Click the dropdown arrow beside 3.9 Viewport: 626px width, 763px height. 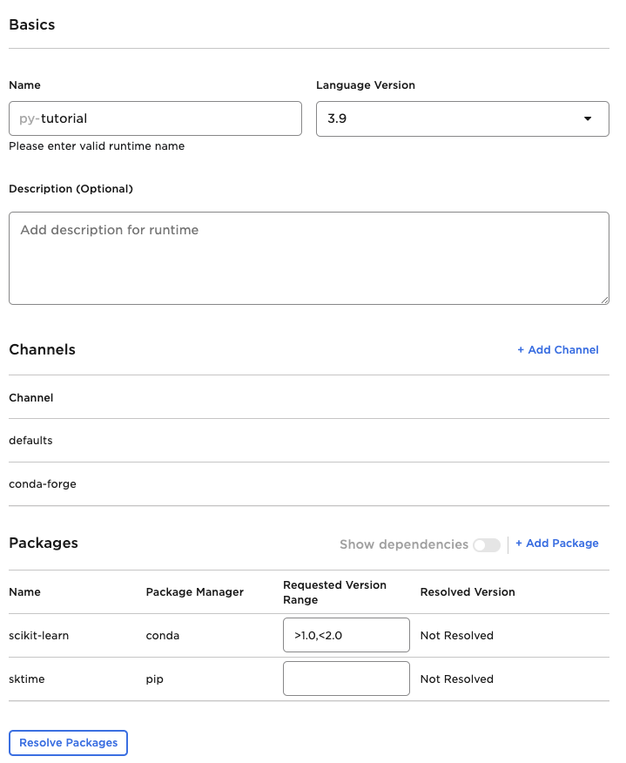tap(588, 118)
